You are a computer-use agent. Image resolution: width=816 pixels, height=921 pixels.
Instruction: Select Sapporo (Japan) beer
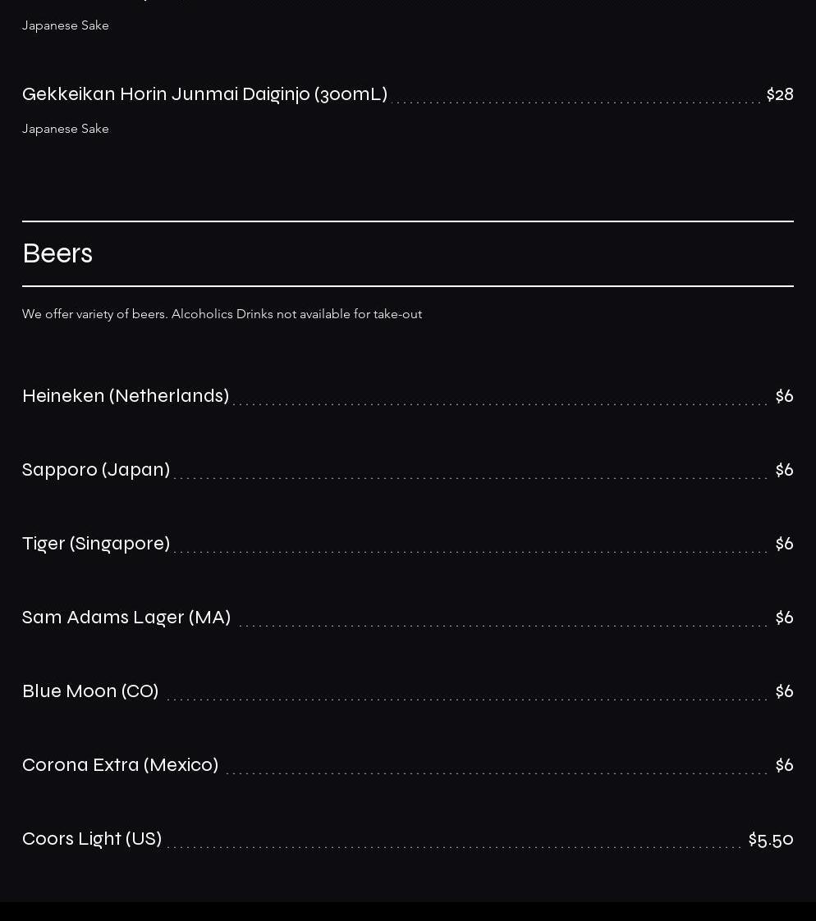tap(96, 470)
